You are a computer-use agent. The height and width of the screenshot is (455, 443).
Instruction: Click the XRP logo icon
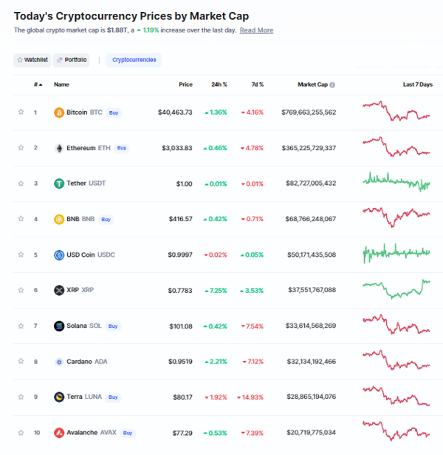[x=59, y=290]
